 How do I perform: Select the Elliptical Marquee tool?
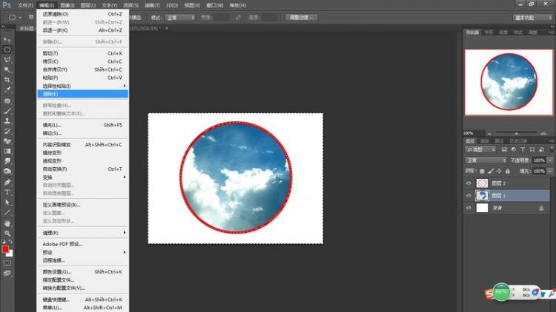7,50
